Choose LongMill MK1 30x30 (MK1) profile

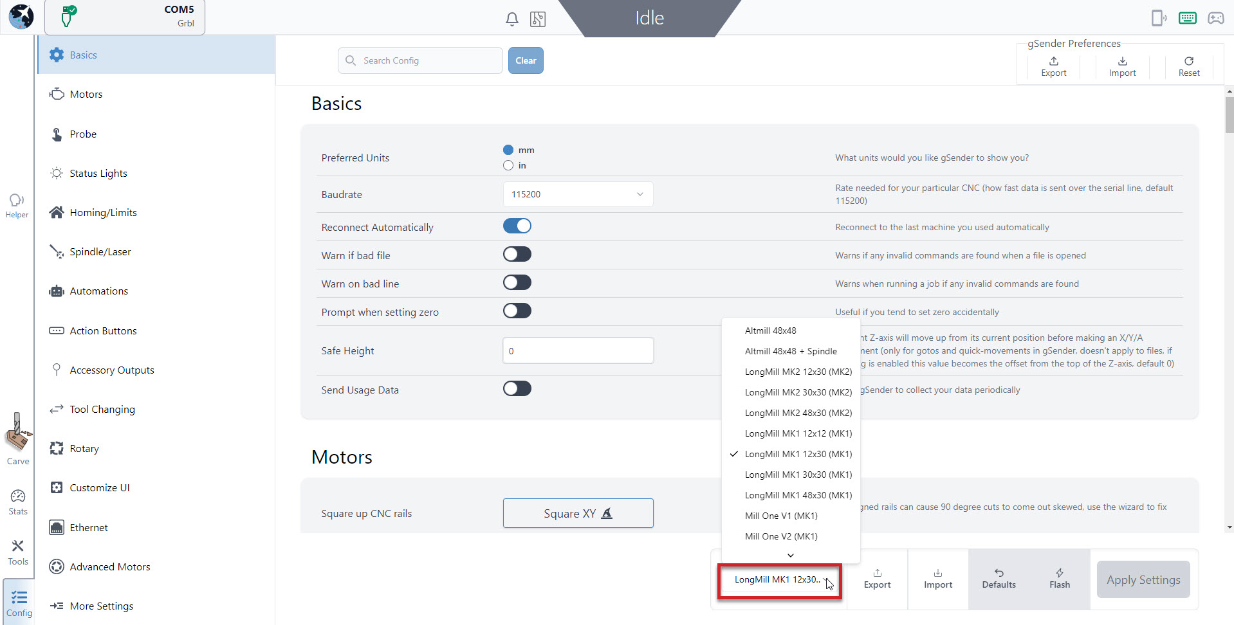(x=791, y=475)
